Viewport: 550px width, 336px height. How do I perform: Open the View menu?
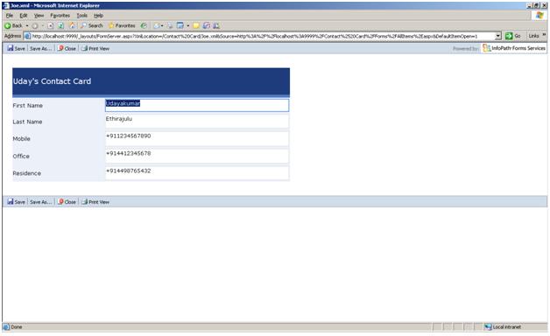pyautogui.click(x=39, y=16)
